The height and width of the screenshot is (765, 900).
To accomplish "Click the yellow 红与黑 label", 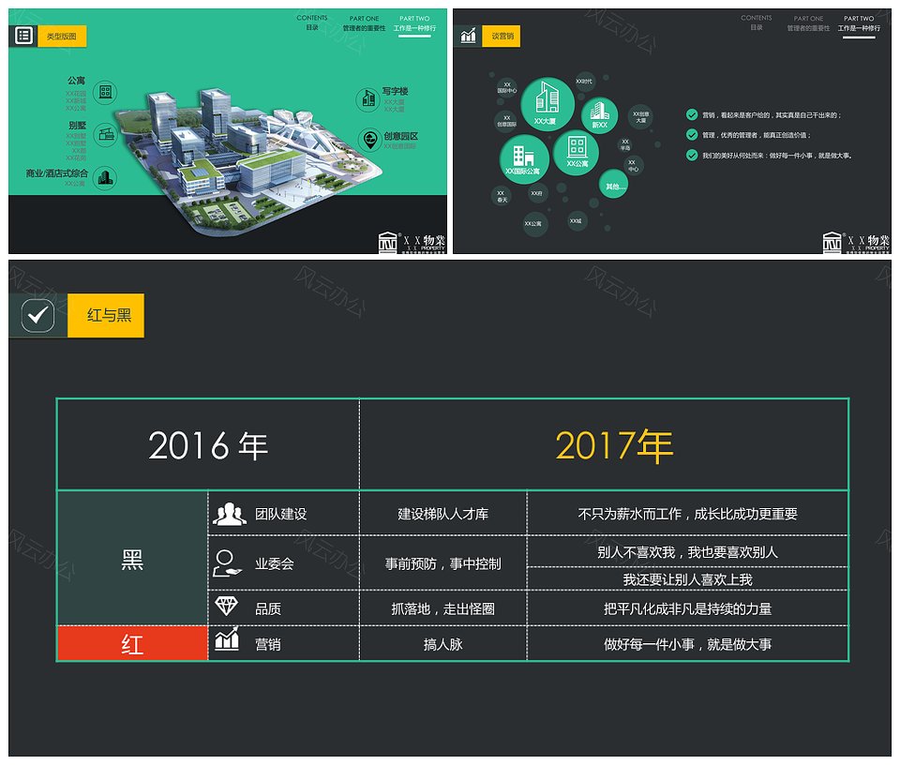I will [106, 315].
